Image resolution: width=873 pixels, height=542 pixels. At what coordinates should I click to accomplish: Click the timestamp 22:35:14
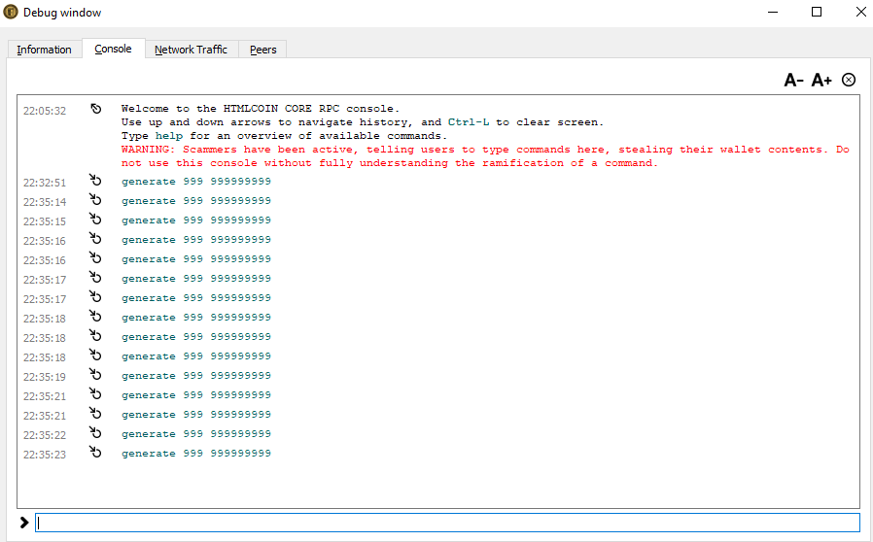(x=45, y=202)
